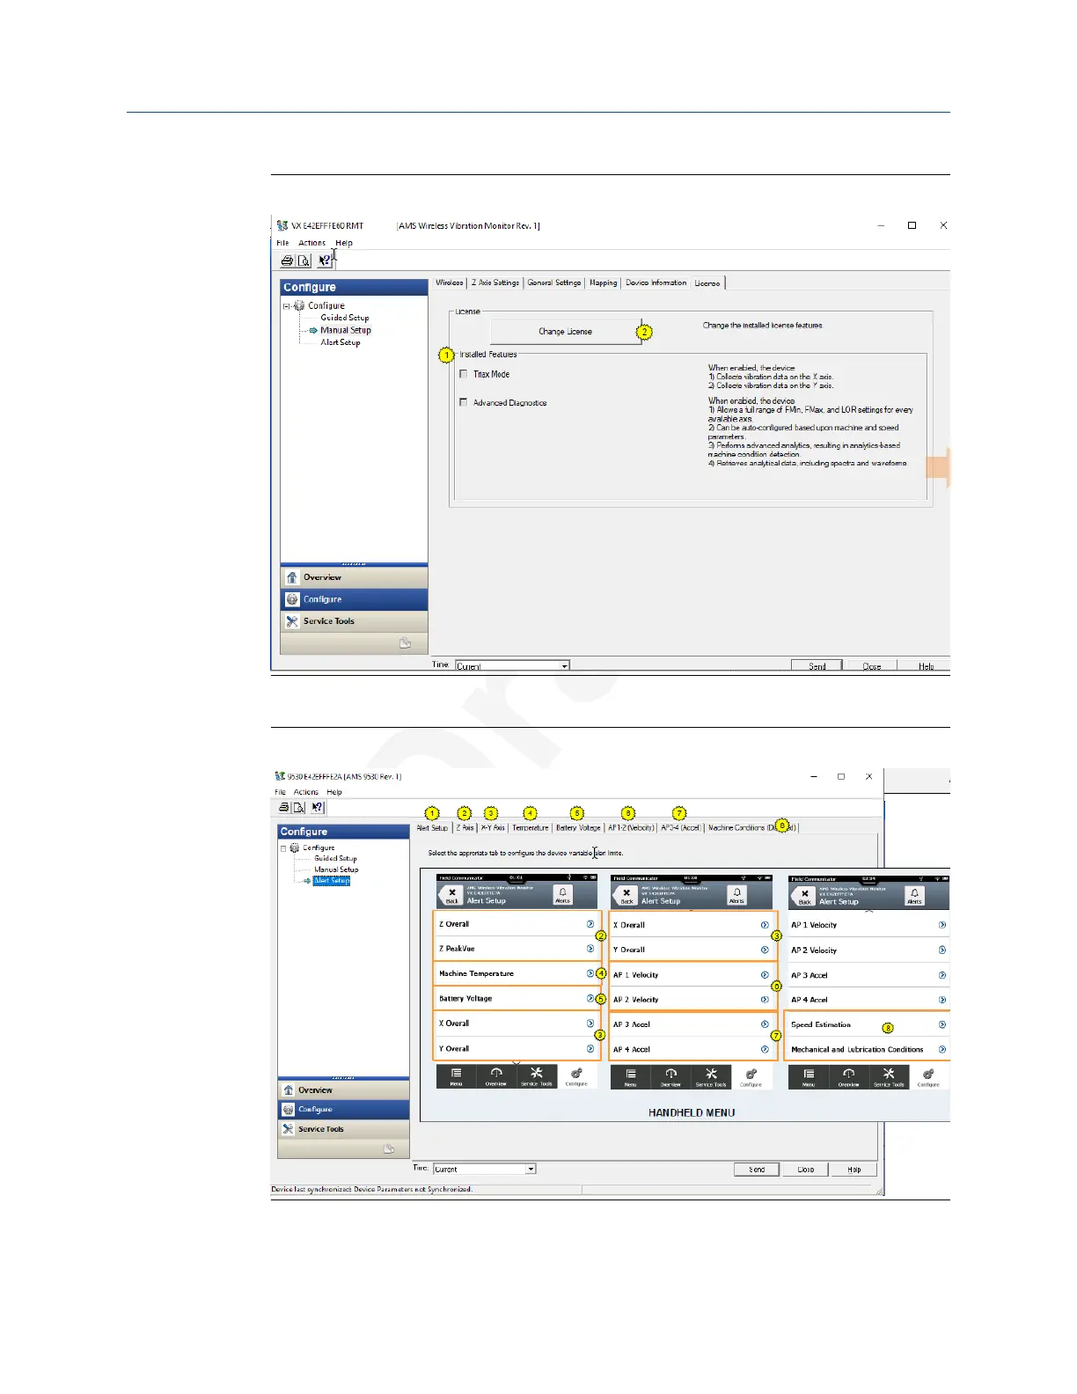Open Actions menu in AMS 9530 window

point(306,792)
